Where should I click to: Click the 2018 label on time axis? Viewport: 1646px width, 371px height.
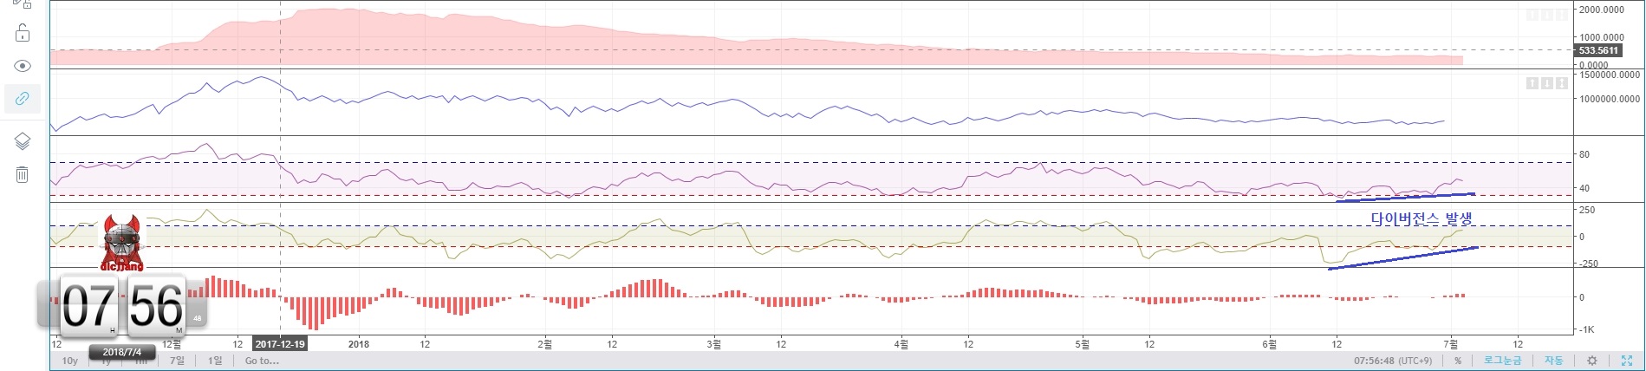coord(359,344)
